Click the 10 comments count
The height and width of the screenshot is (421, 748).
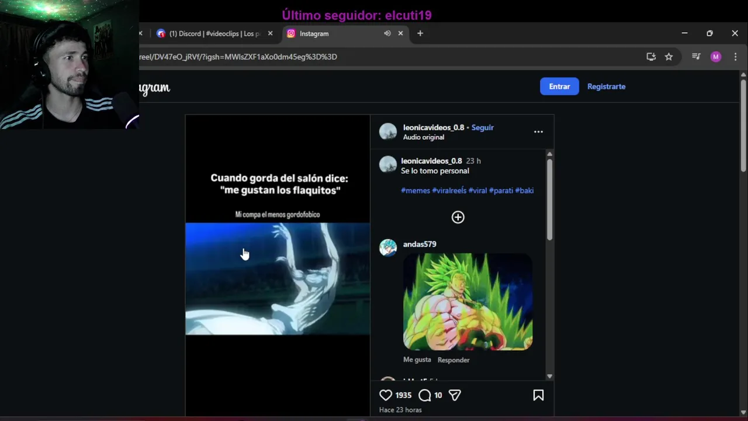(438, 395)
